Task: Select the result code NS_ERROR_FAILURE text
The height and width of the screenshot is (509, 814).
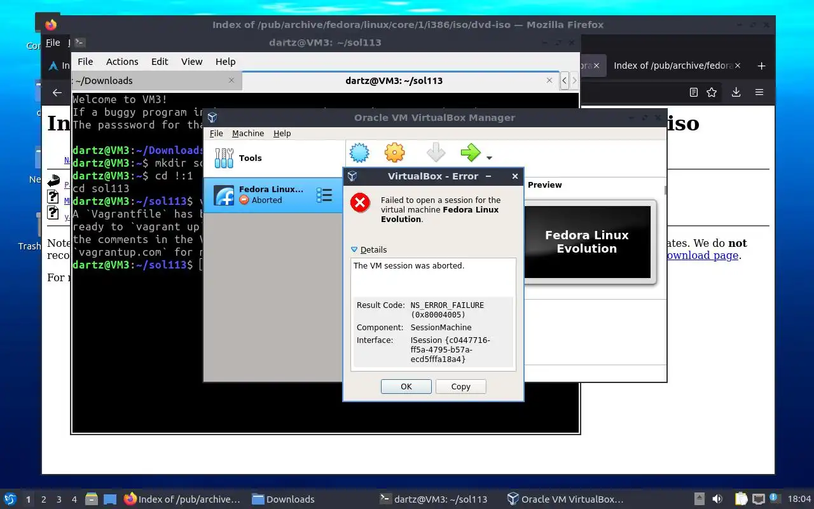Action: pos(447,305)
